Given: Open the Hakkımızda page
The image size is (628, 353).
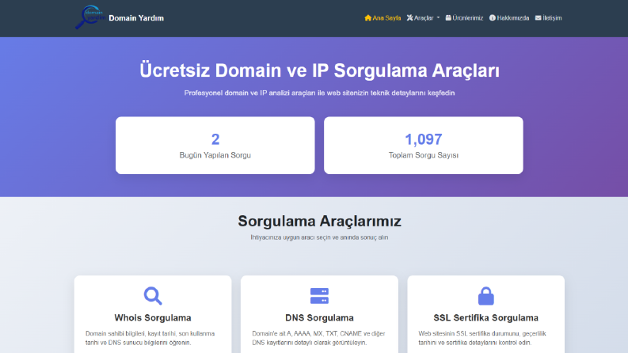Looking at the screenshot, I should pyautogui.click(x=509, y=18).
